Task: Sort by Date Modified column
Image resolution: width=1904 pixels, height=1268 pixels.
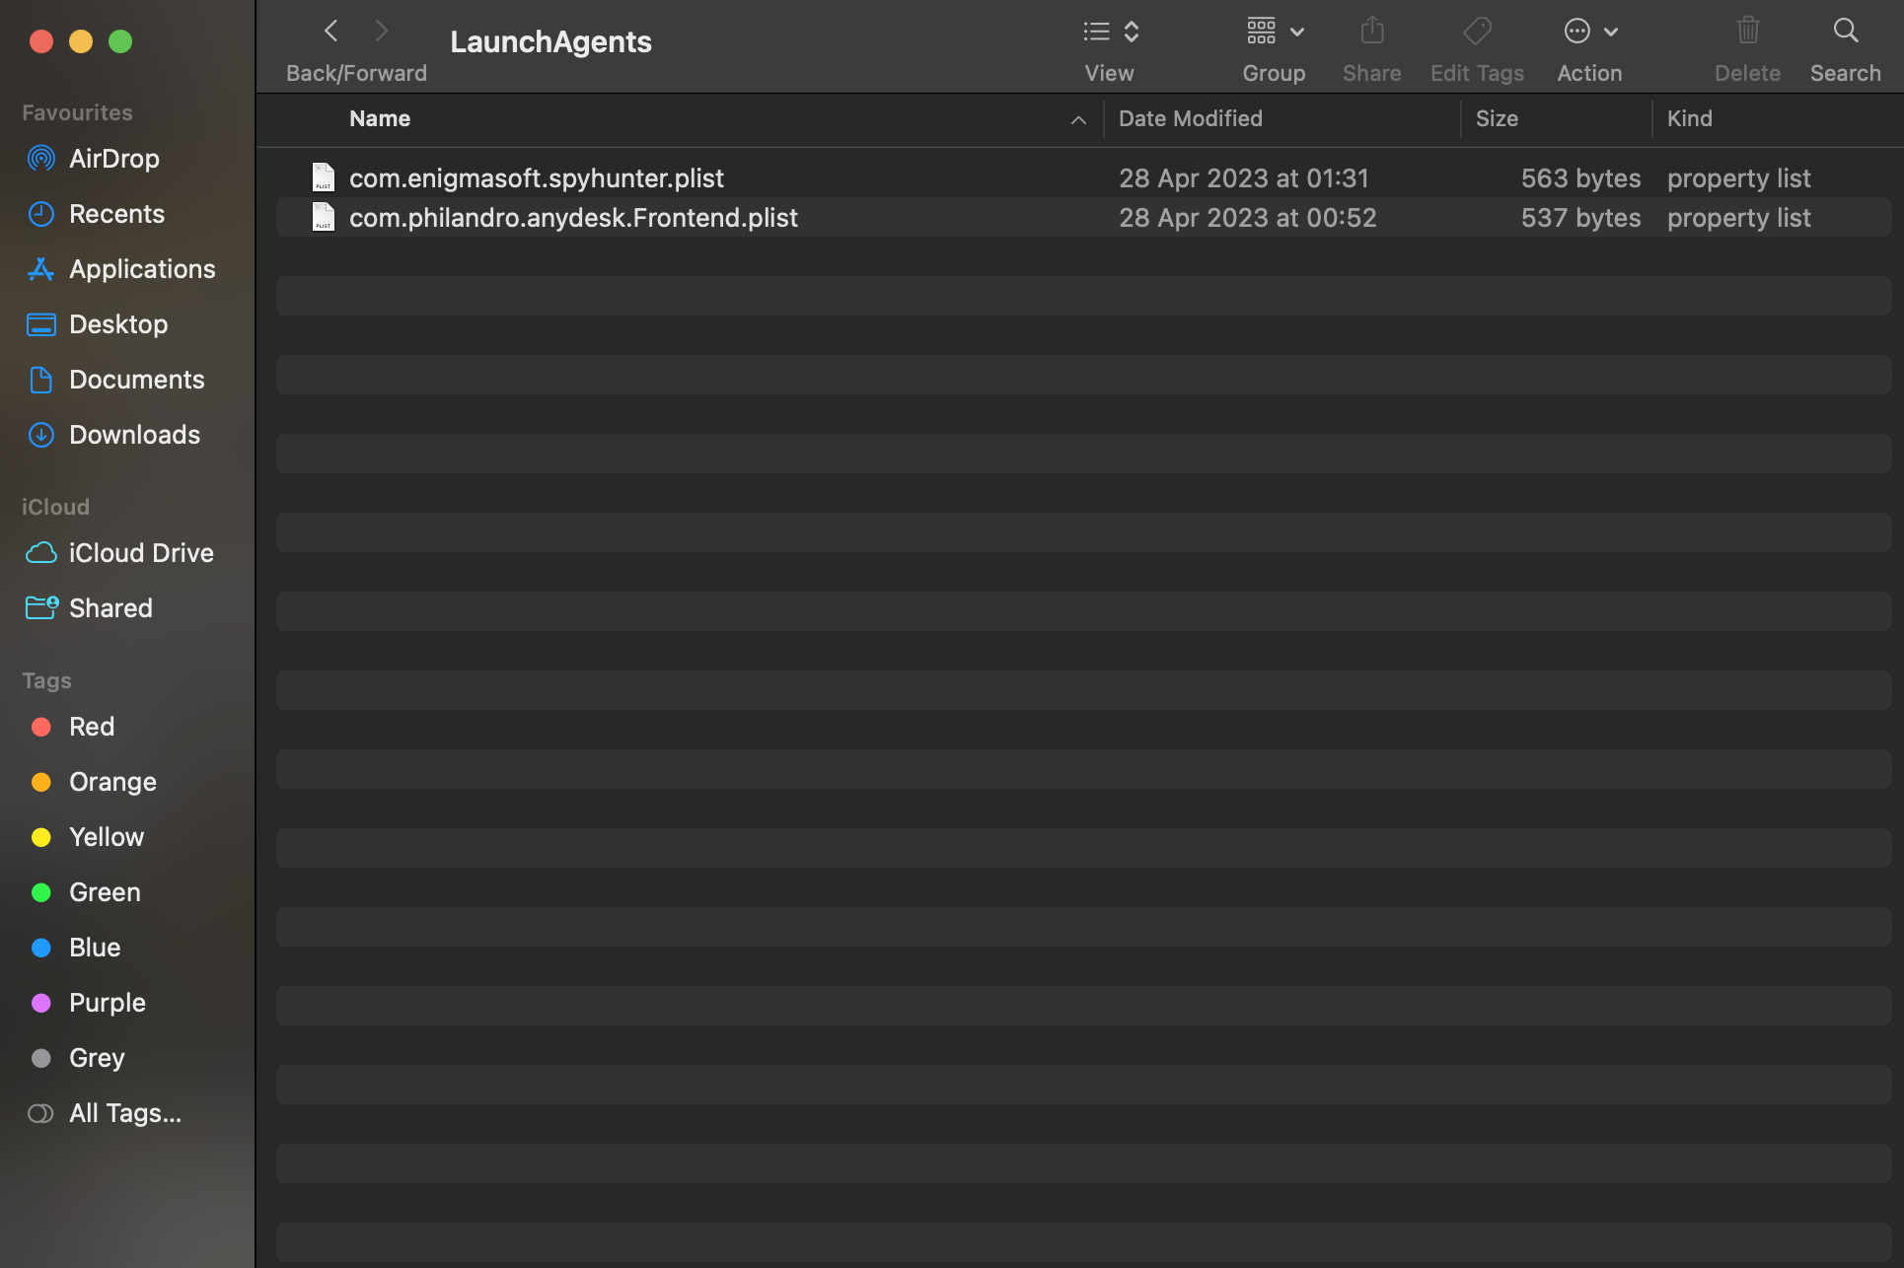Action: pyautogui.click(x=1190, y=119)
